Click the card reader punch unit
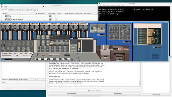172x97 pixels. click(x=113, y=53)
